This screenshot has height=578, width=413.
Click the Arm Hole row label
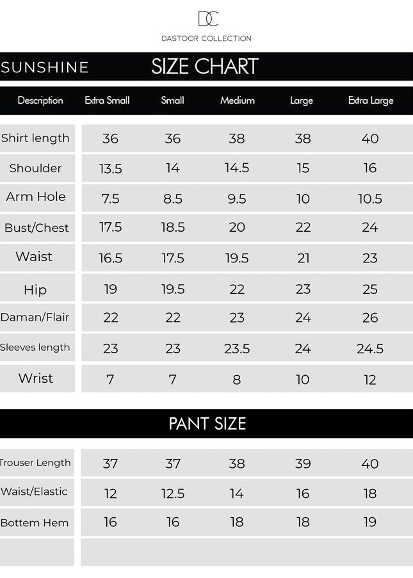[36, 197]
